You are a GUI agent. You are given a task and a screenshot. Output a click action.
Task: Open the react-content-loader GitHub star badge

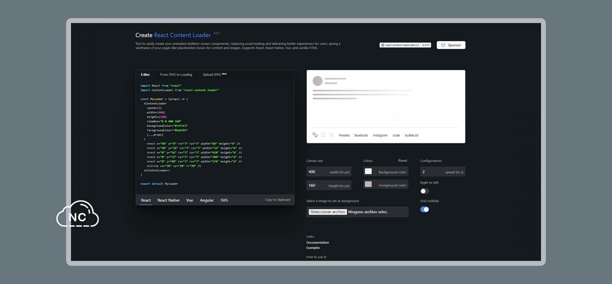point(405,45)
